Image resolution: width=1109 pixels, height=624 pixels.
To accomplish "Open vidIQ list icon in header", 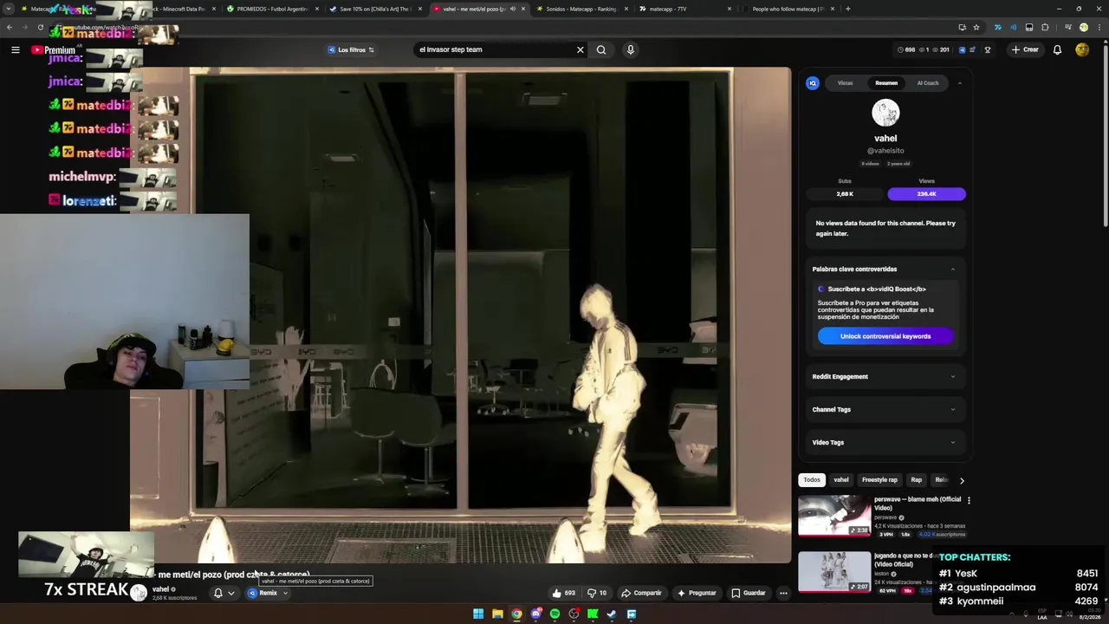I will pyautogui.click(x=972, y=49).
